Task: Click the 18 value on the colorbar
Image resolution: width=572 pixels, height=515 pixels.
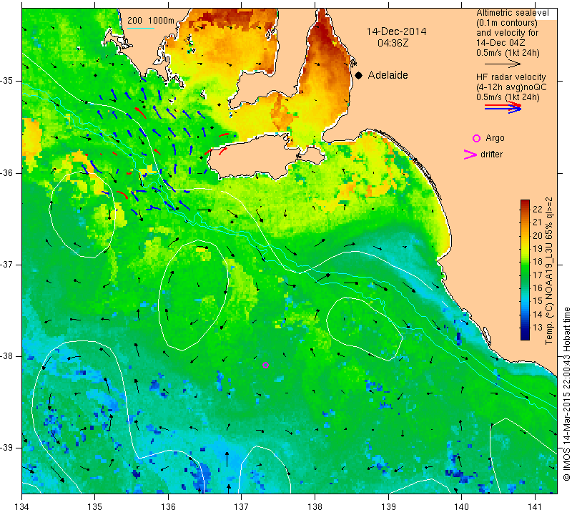Action: pyautogui.click(x=538, y=262)
